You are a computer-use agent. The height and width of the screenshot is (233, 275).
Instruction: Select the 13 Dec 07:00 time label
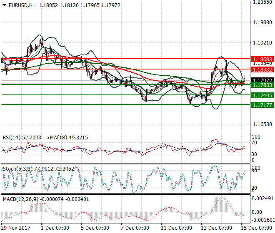click(x=216, y=228)
